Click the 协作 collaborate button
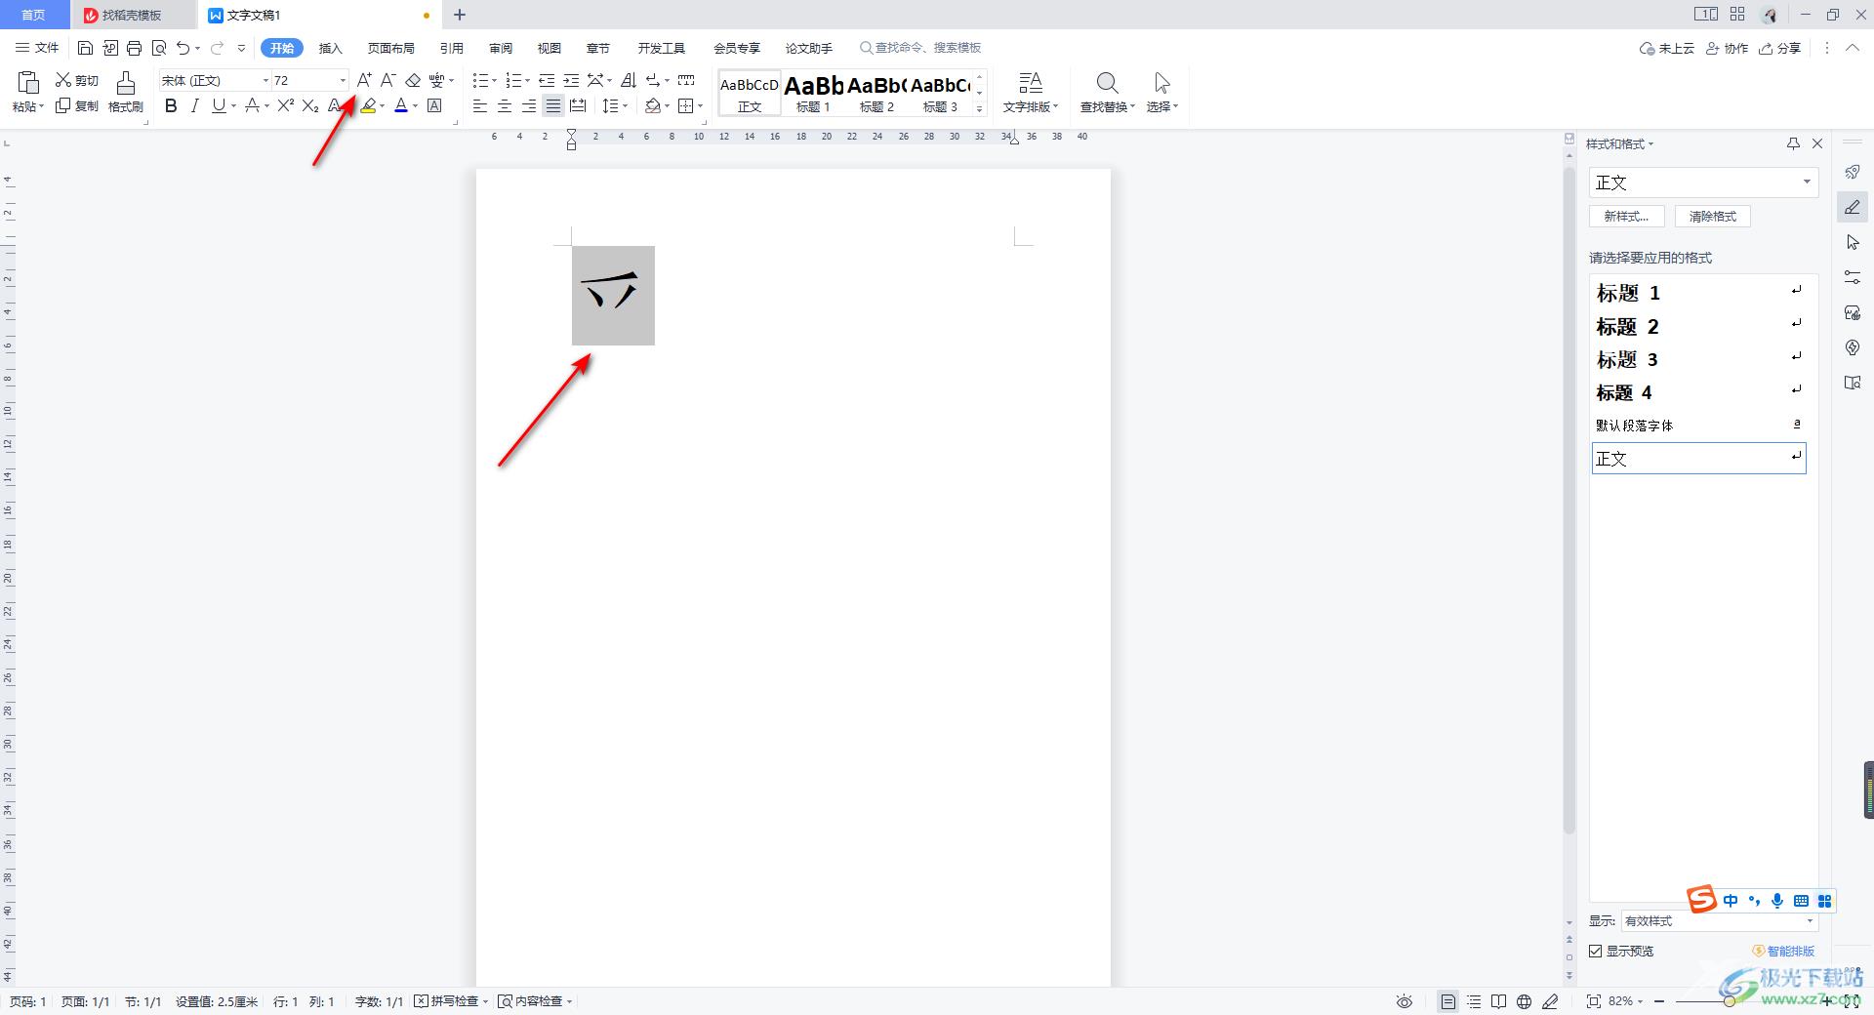This screenshot has width=1874, height=1015. 1727,48
